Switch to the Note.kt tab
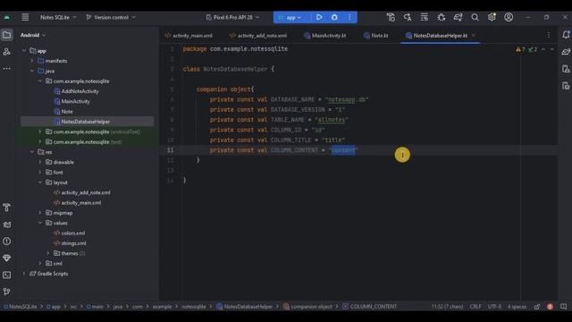Image resolution: width=572 pixels, height=322 pixels. pyautogui.click(x=375, y=36)
